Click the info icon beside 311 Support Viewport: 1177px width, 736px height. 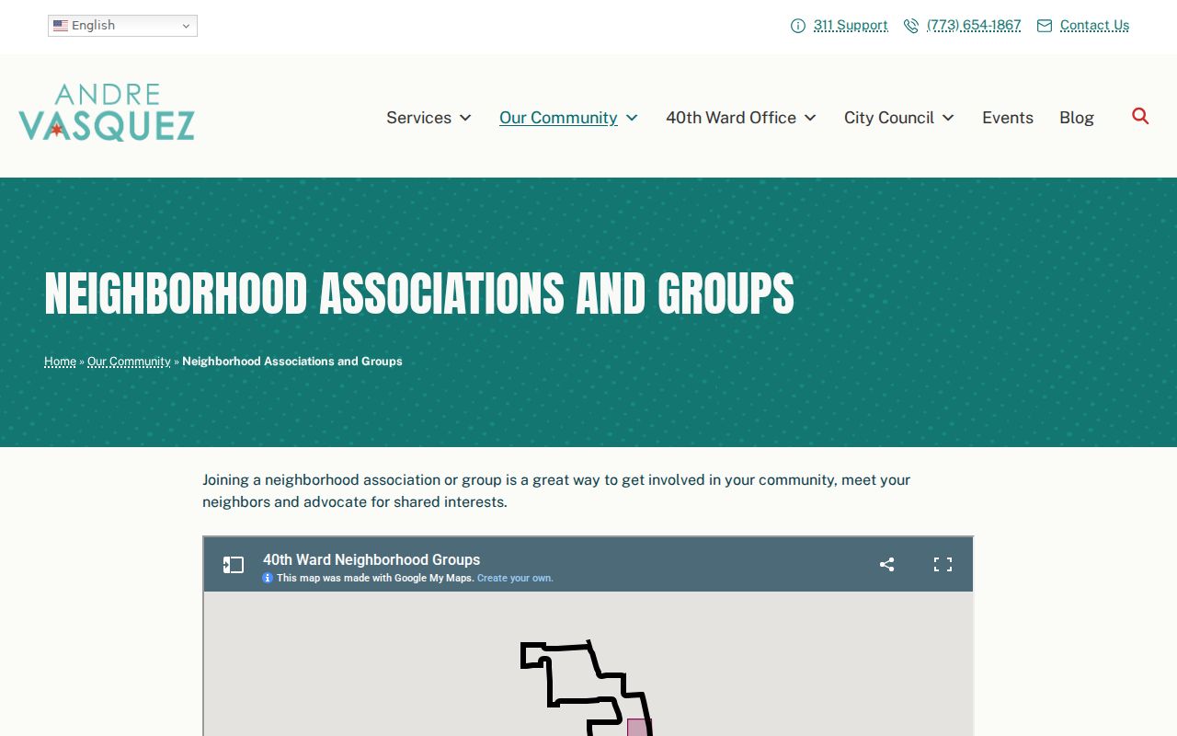798,26
